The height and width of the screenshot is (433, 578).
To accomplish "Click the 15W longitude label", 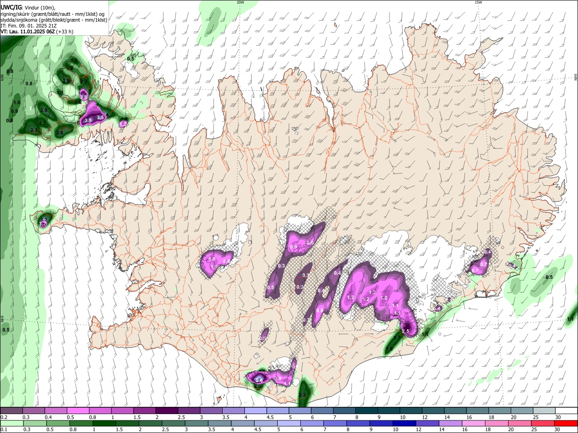I will click(x=478, y=2).
